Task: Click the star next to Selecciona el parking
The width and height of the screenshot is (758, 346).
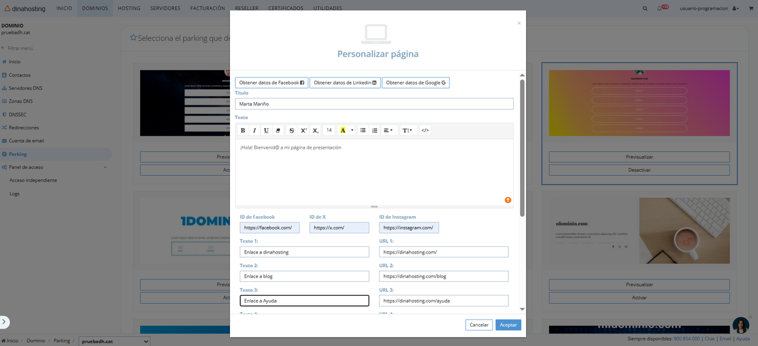Action: pyautogui.click(x=133, y=38)
